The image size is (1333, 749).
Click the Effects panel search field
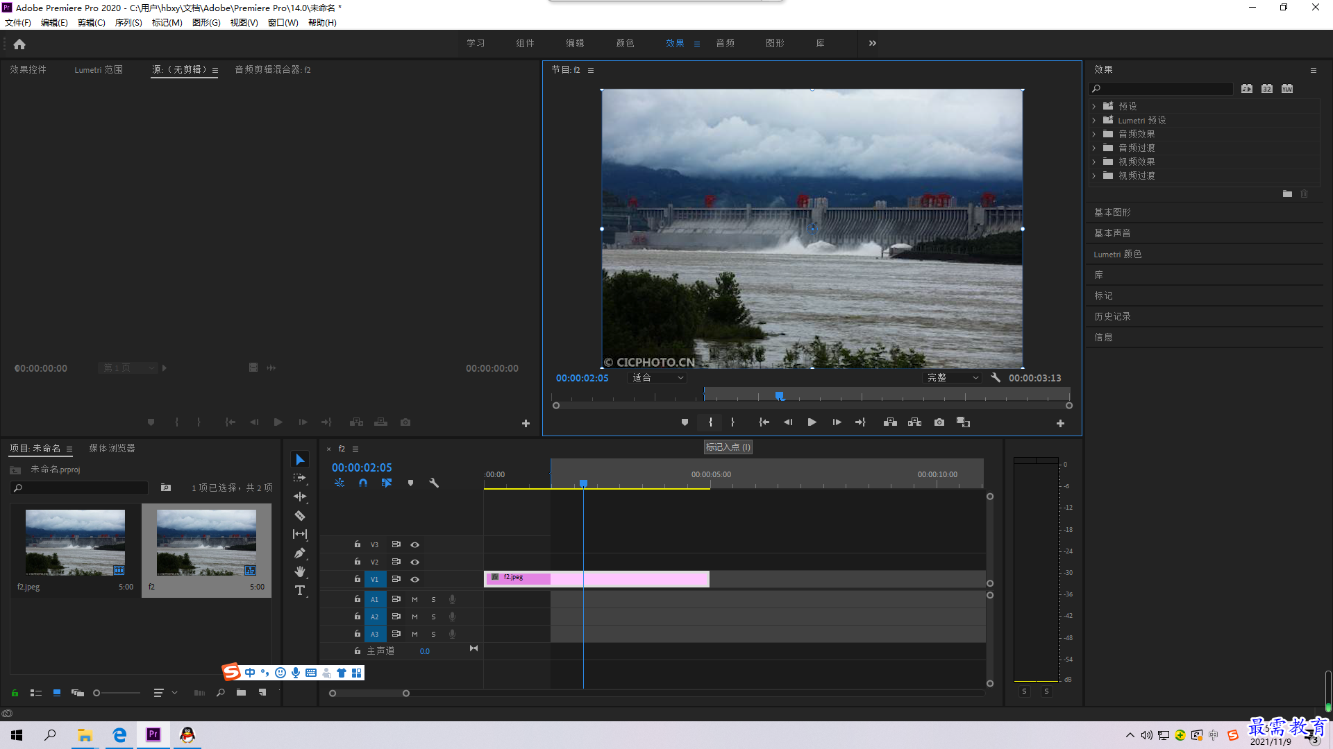tap(1161, 89)
